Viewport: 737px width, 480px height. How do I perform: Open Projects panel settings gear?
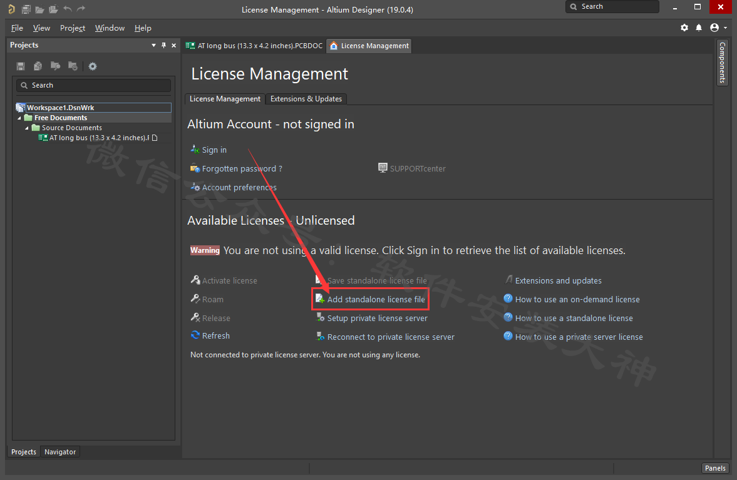93,66
